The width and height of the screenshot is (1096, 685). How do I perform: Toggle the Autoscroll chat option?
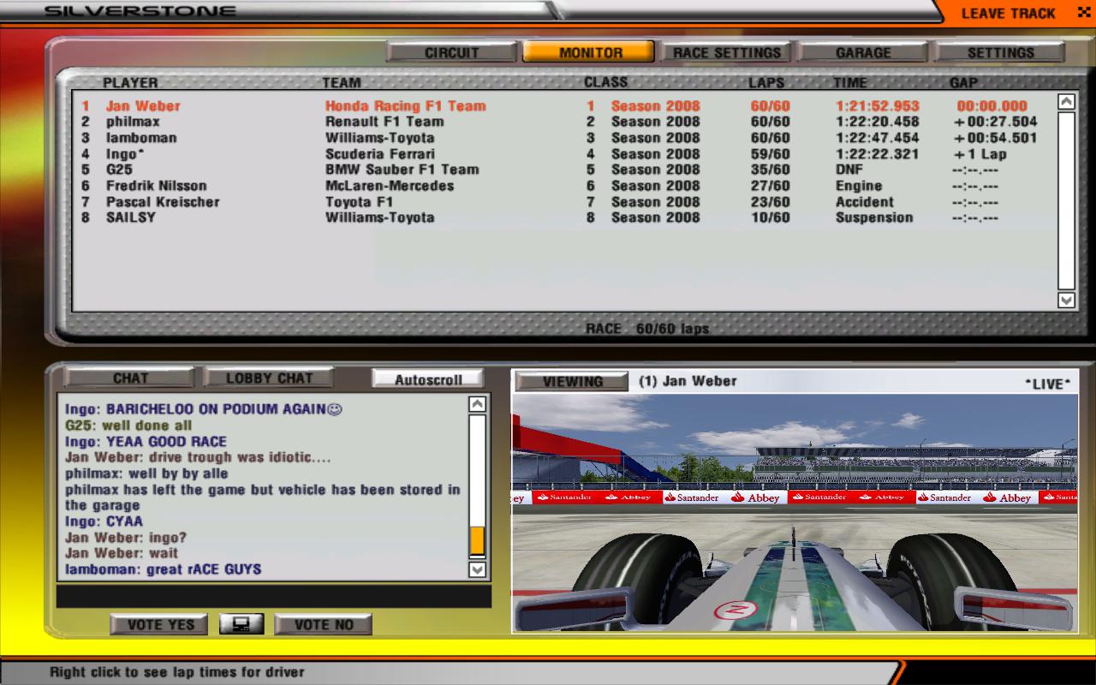428,379
